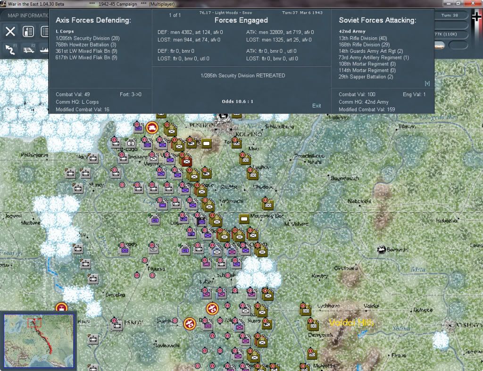Select the red battle marker at the left edge above the minimap
Viewport: 483px width, 371px height.
click(61, 307)
